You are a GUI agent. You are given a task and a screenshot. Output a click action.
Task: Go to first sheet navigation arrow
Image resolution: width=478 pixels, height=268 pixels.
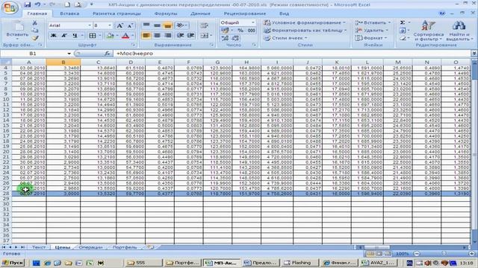pyautogui.click(x=4, y=247)
